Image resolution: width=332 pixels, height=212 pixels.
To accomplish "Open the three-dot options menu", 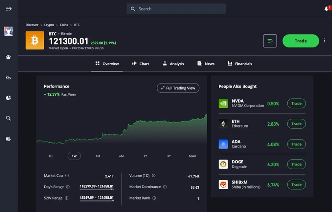I will tap(324, 40).
